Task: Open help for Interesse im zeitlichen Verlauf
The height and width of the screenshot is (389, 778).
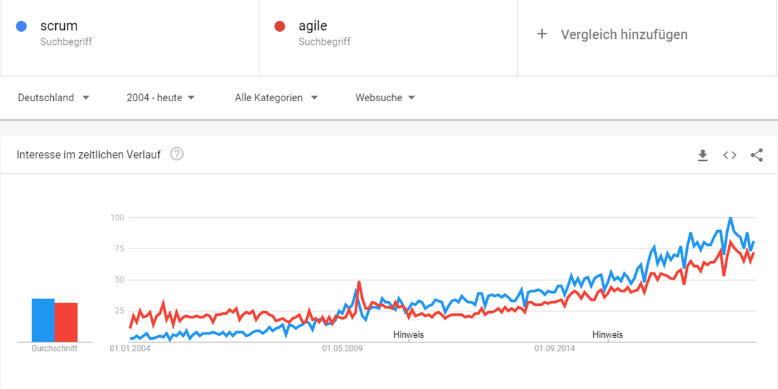Action: pos(176,154)
